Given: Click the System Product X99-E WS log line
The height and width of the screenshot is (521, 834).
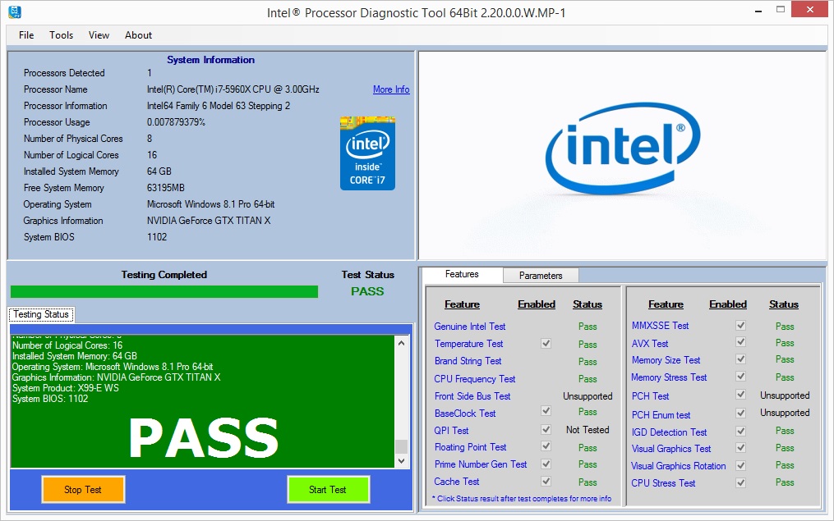Looking at the screenshot, I should (x=66, y=388).
